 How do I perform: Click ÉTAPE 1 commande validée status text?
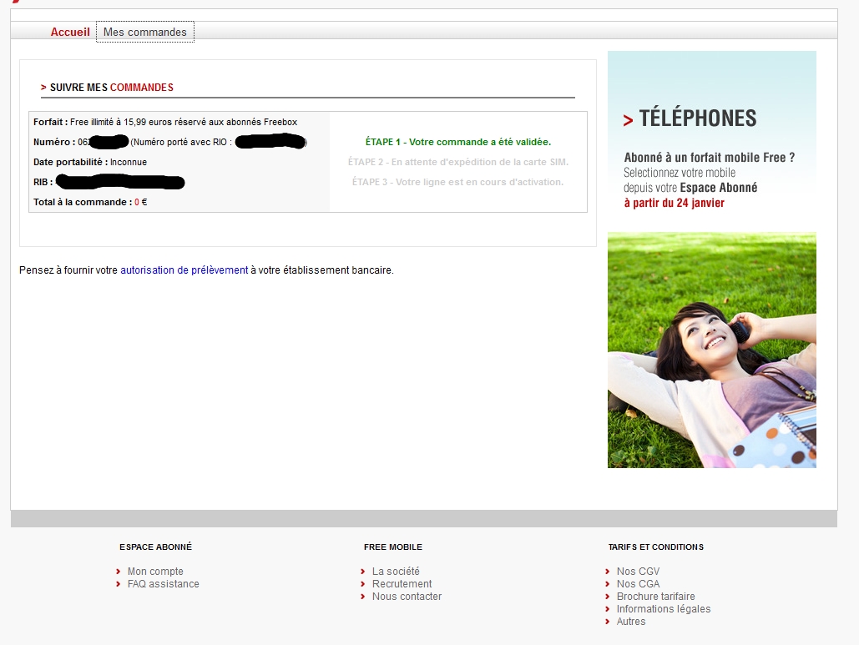[x=458, y=142]
